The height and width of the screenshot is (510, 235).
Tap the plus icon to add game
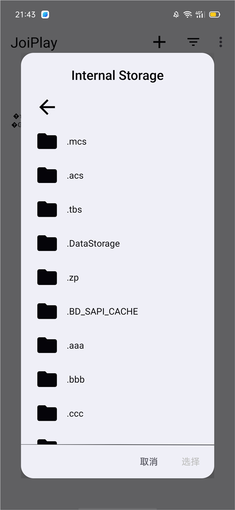(x=160, y=42)
